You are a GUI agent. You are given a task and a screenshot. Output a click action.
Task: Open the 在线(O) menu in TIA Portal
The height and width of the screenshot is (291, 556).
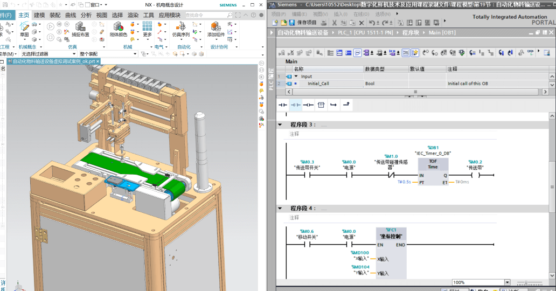point(362,14)
